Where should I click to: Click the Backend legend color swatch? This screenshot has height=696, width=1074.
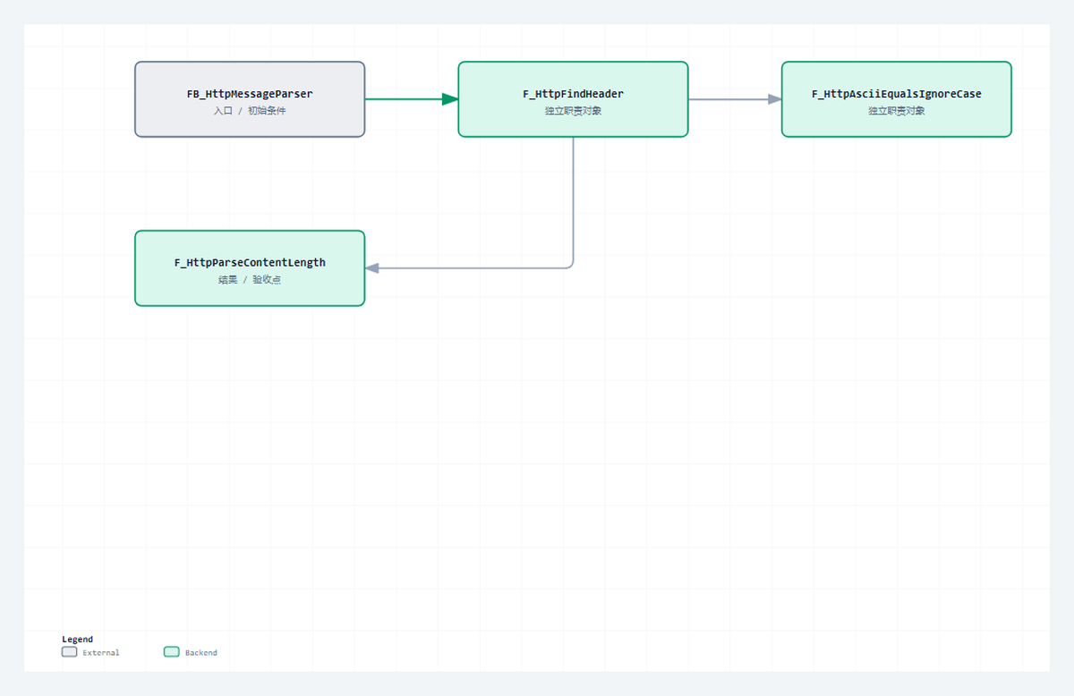pos(172,652)
